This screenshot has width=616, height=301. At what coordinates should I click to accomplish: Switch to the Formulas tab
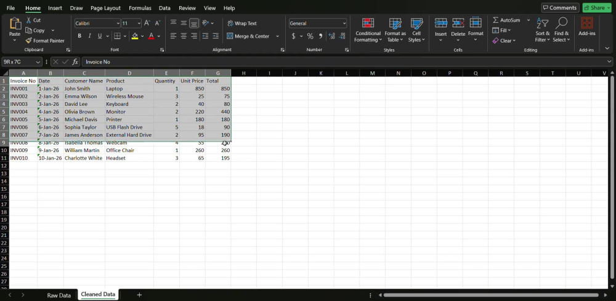click(x=140, y=8)
